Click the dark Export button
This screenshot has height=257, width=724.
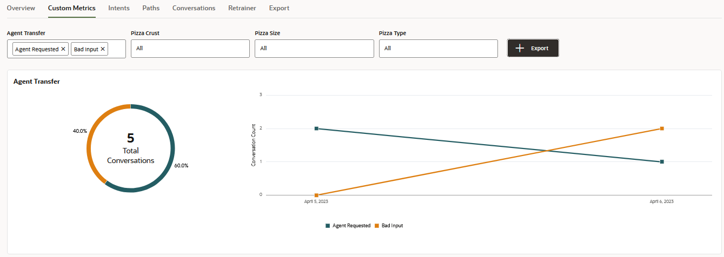click(533, 48)
